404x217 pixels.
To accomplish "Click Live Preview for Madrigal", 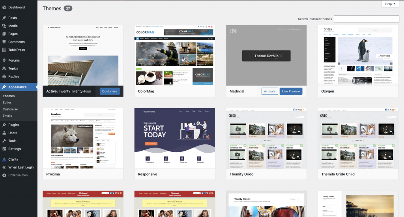I will point(291,91).
